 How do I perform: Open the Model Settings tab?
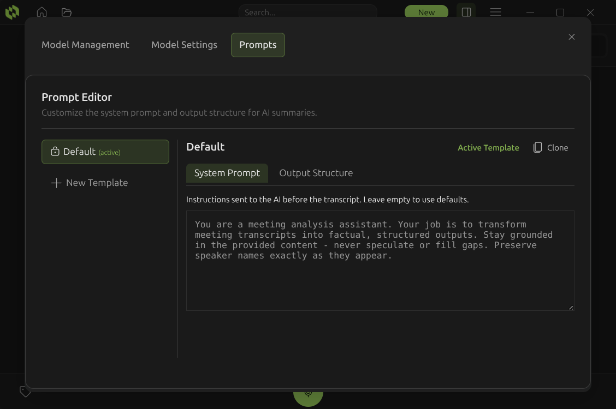click(x=184, y=45)
